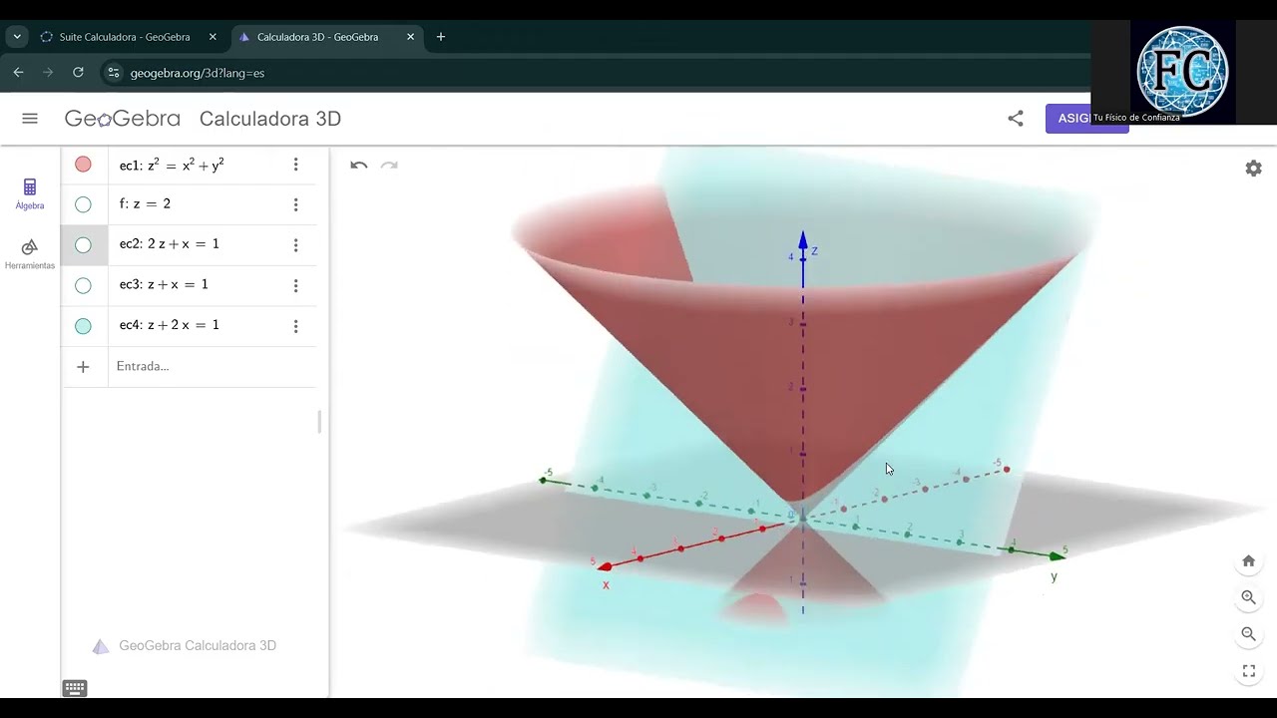Select the Calculadora 3D - GeoGebra tab
1277x718 pixels.
(326, 37)
